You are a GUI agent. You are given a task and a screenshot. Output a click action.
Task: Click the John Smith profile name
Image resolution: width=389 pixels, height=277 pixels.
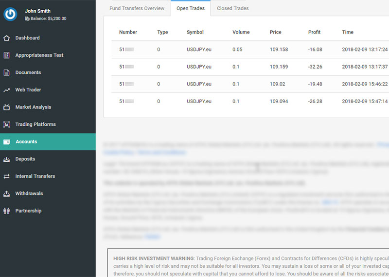click(x=37, y=11)
